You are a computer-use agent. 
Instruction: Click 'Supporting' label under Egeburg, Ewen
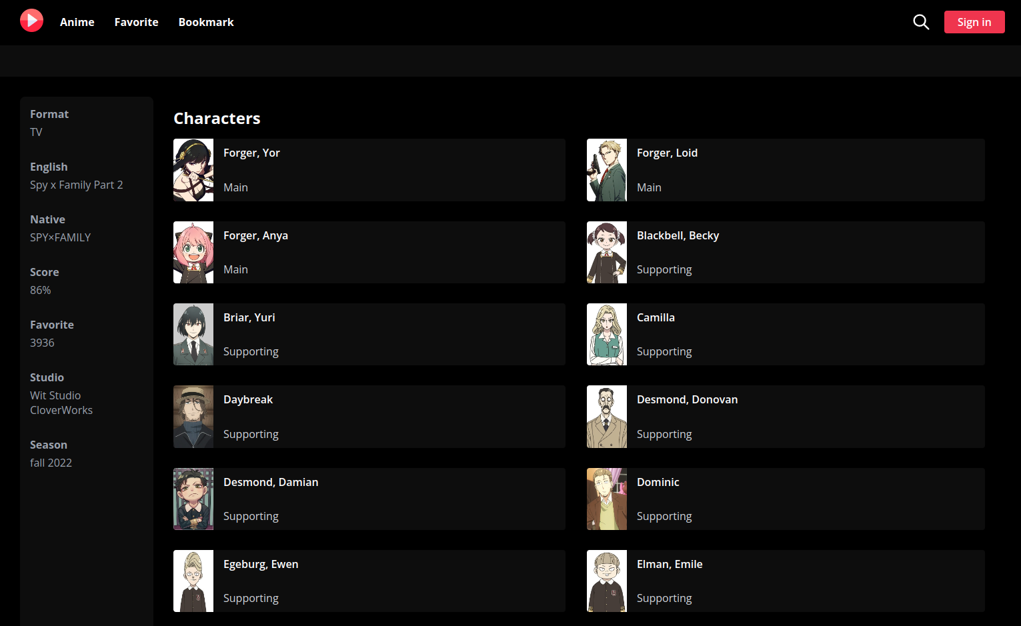251,598
